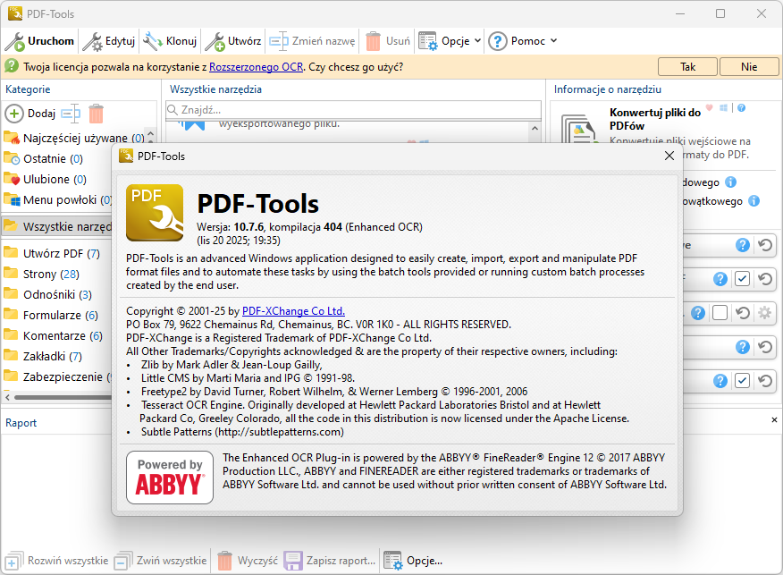Close the Raport panel

click(x=774, y=420)
